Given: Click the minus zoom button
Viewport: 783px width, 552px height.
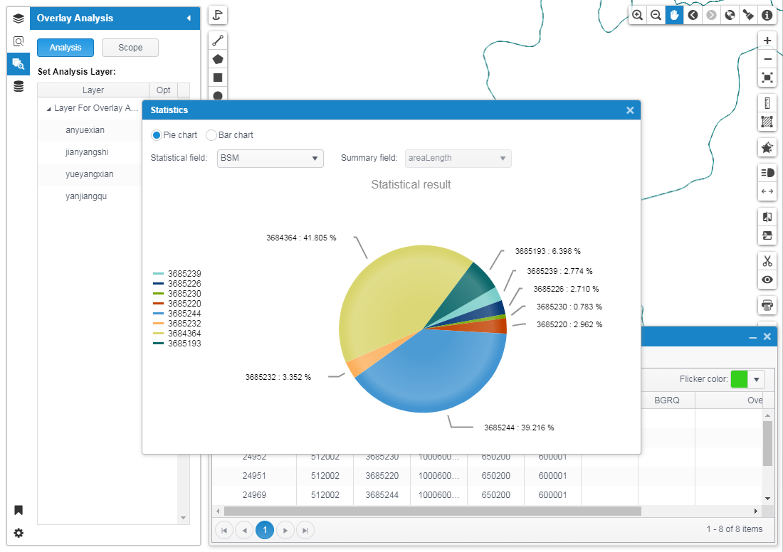Looking at the screenshot, I should pos(767,59).
